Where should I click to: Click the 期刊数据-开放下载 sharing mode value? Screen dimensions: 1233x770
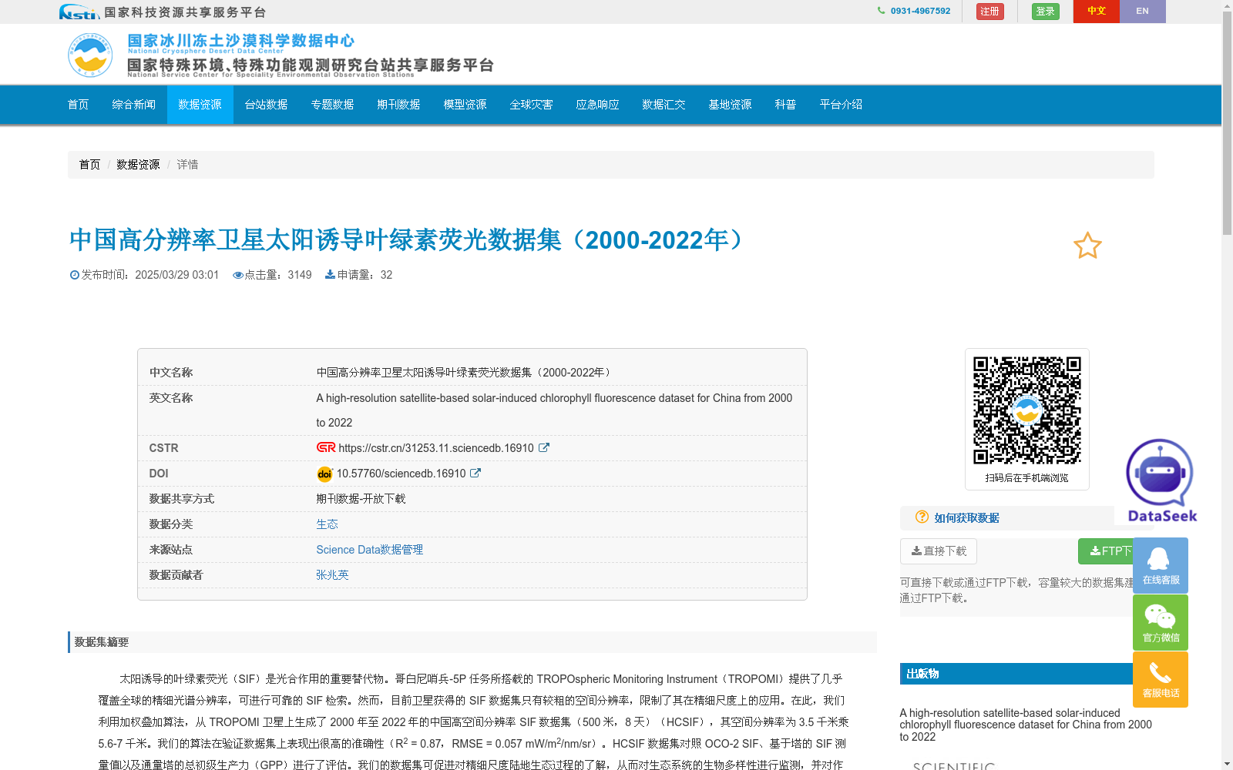coord(361,499)
